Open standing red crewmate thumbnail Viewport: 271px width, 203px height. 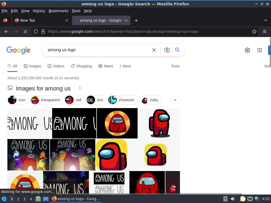[x=159, y=123]
